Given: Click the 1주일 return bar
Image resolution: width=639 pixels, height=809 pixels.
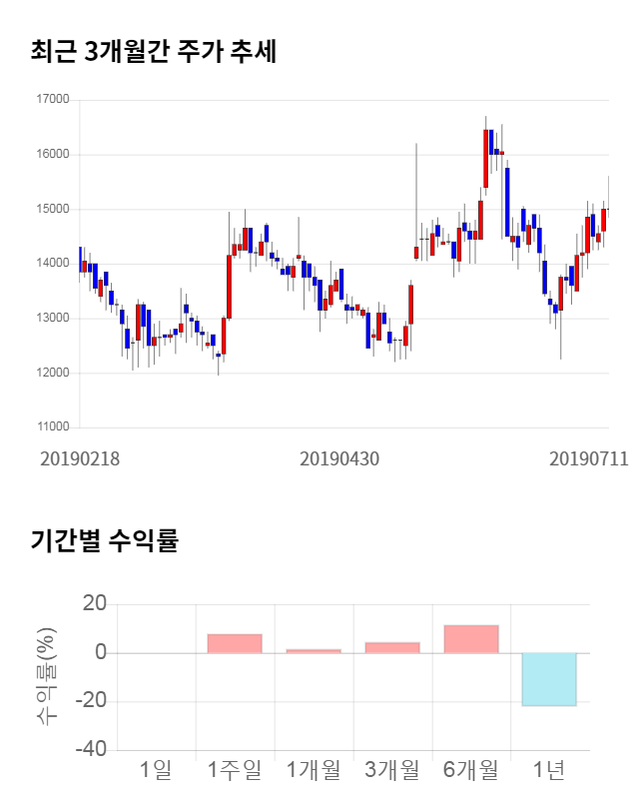Looking at the screenshot, I should (235, 643).
